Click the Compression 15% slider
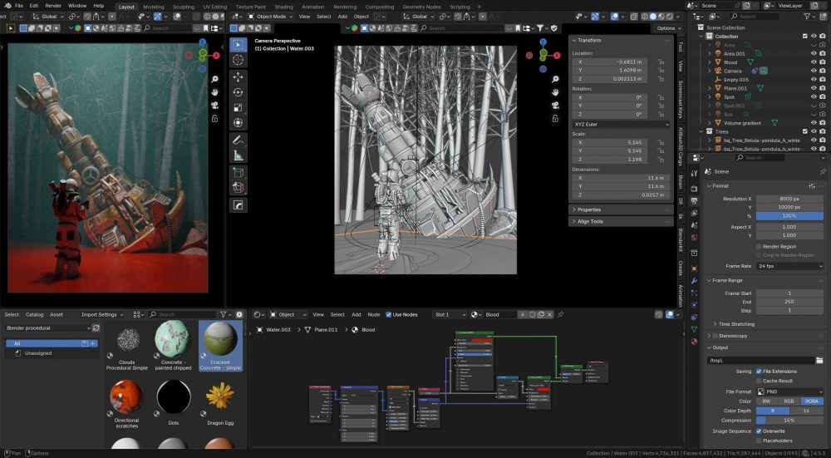The width and height of the screenshot is (831, 458). 789,421
